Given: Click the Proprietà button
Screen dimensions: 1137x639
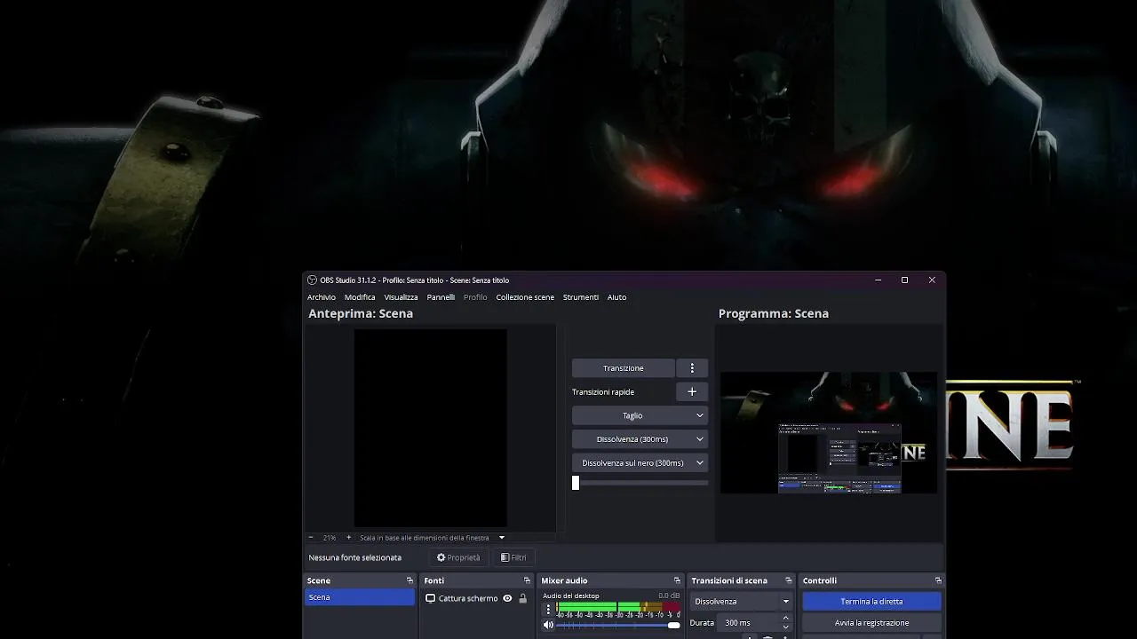Looking at the screenshot, I should (457, 557).
